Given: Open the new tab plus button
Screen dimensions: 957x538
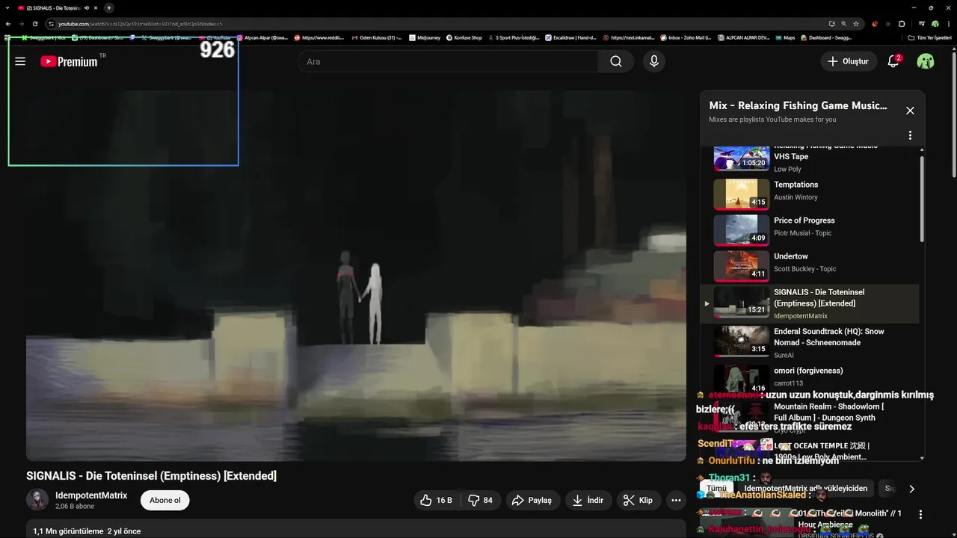Looking at the screenshot, I should click(x=109, y=7).
